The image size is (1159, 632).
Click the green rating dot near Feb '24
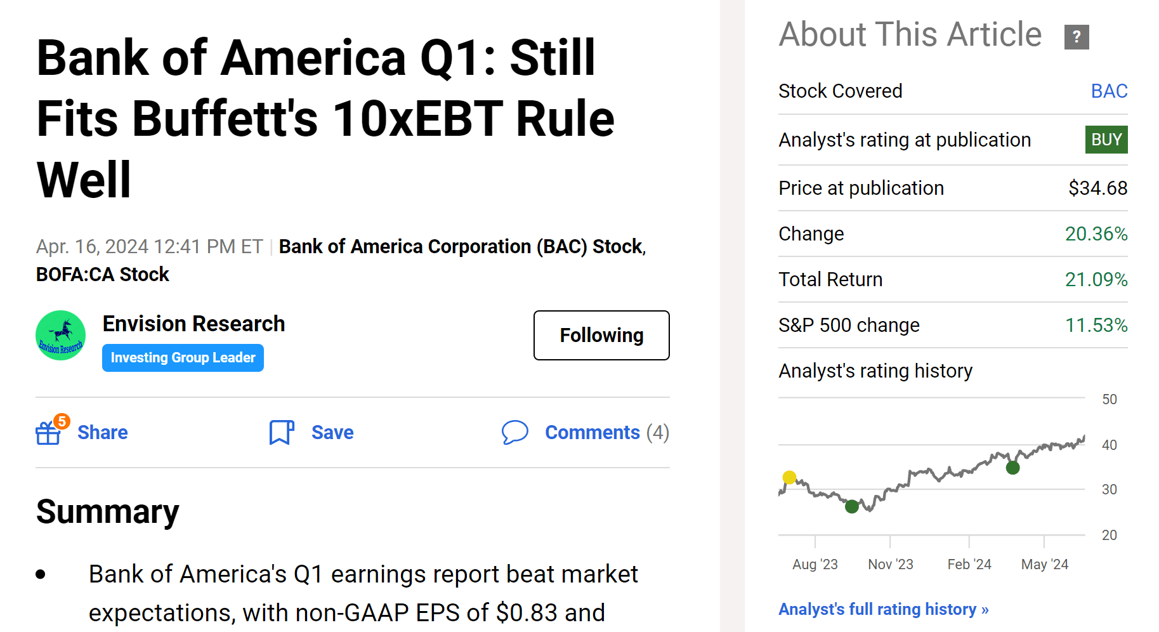coord(1013,468)
